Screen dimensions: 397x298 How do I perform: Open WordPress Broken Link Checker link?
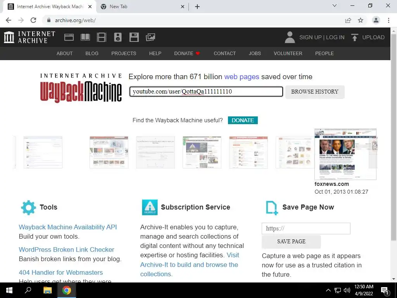66,249
